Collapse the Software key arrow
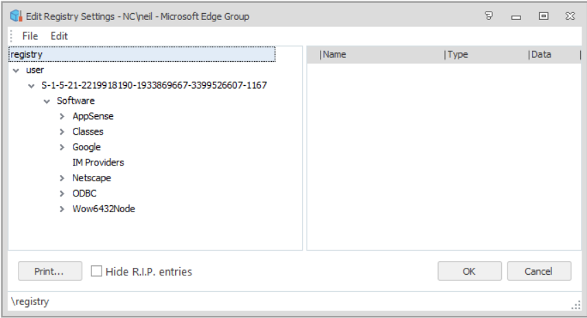 [47, 101]
